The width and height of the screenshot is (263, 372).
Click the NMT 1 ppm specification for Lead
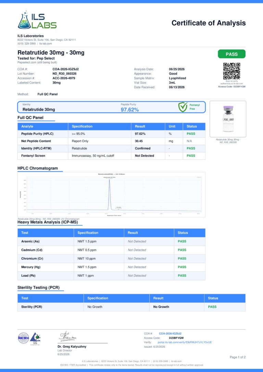(x=85, y=276)
